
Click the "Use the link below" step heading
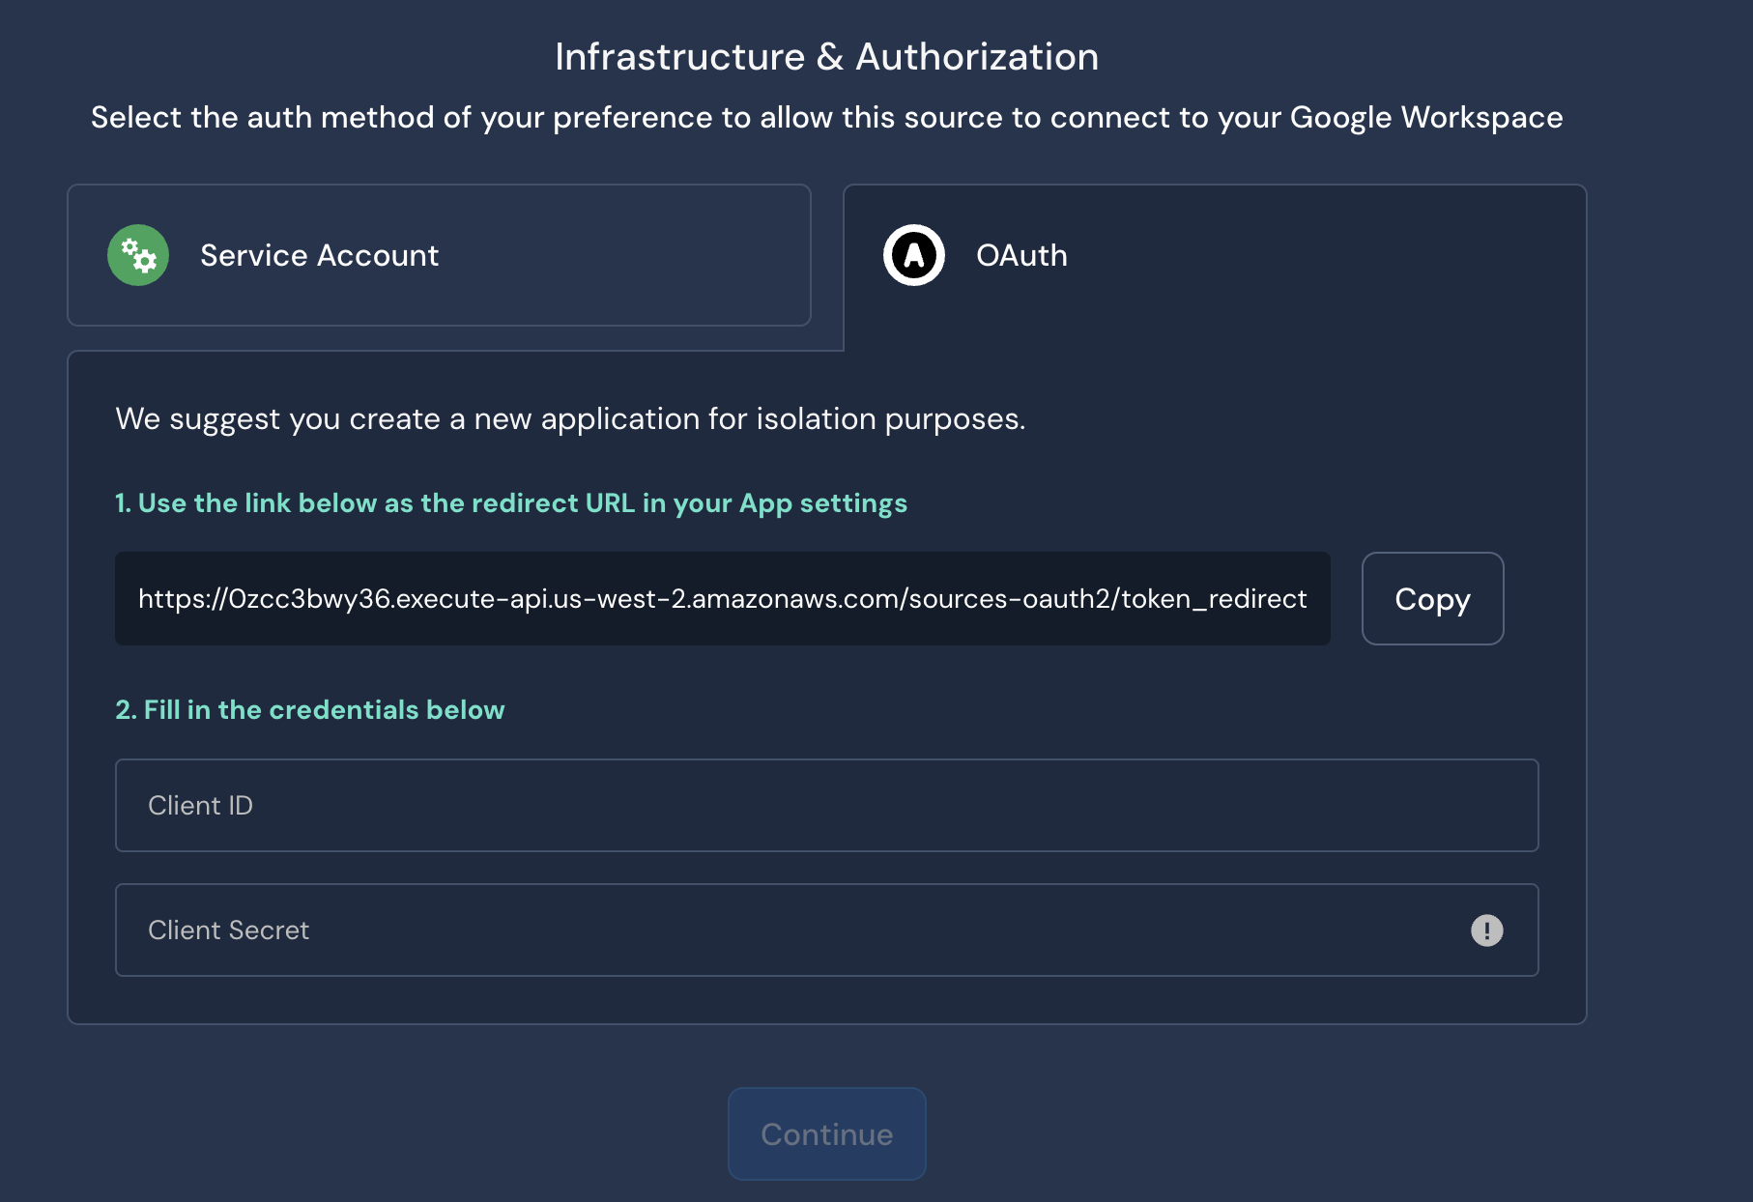pyautogui.click(x=510, y=503)
